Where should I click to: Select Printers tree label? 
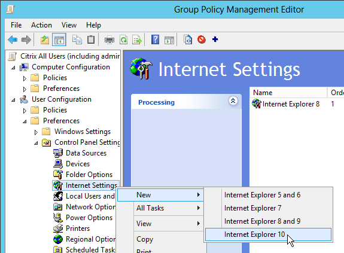click(x=78, y=228)
